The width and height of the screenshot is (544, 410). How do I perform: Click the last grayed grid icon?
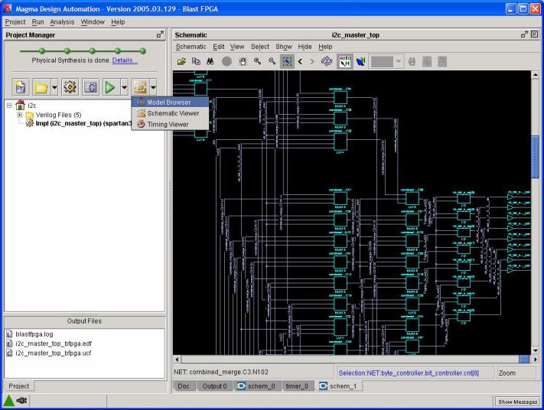(442, 62)
